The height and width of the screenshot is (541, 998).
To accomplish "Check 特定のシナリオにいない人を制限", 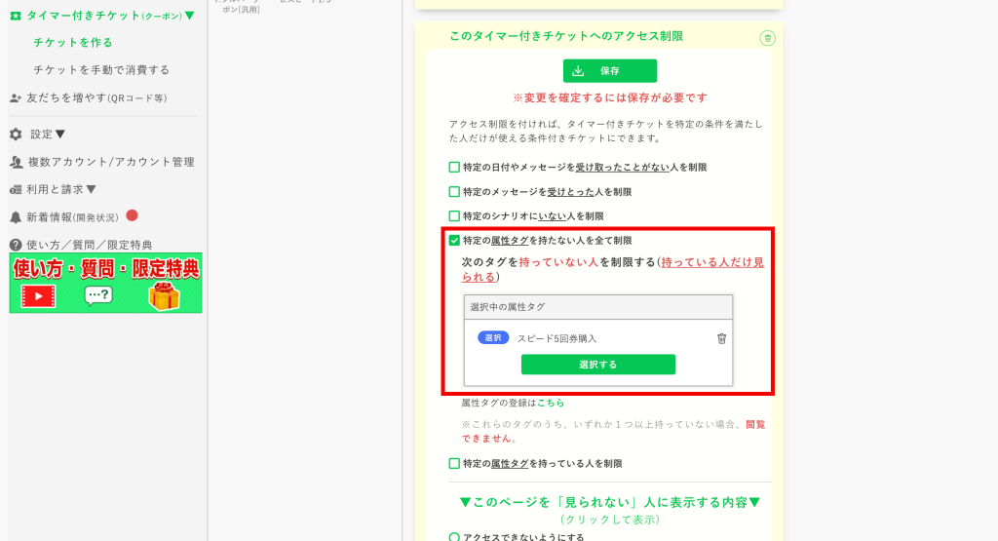I will (x=454, y=215).
